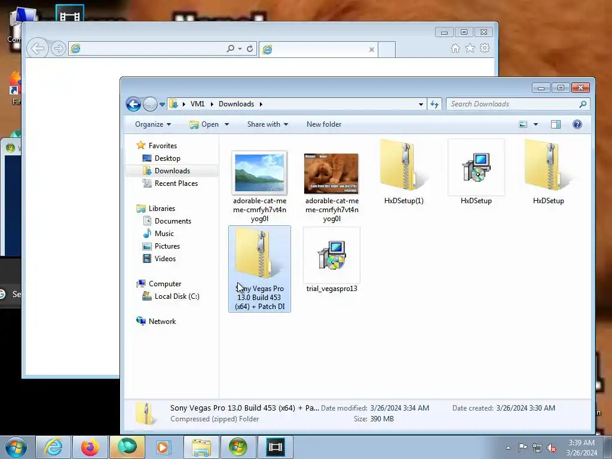Click the muted volume tray icon
Image resolution: width=612 pixels, height=459 pixels.
tap(552, 448)
